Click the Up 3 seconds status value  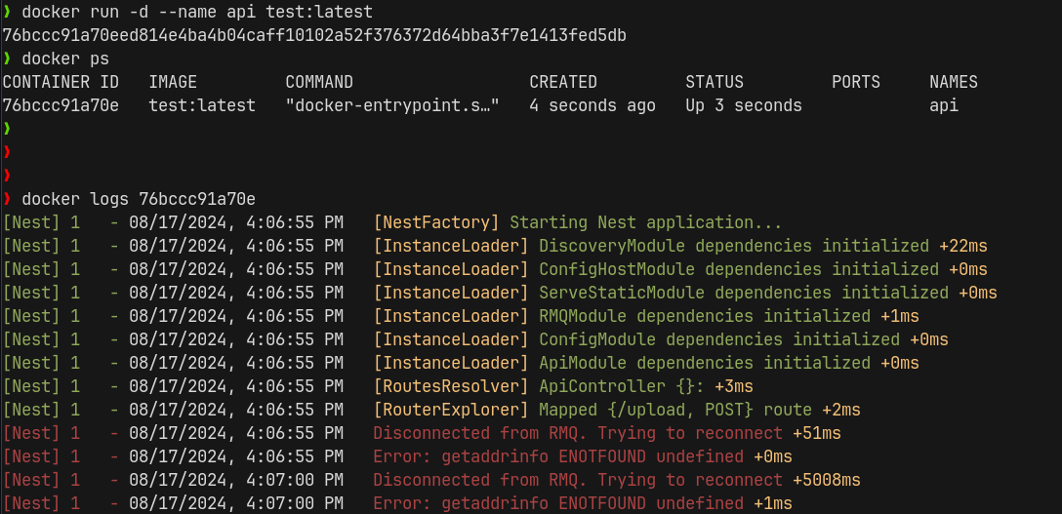coord(744,106)
